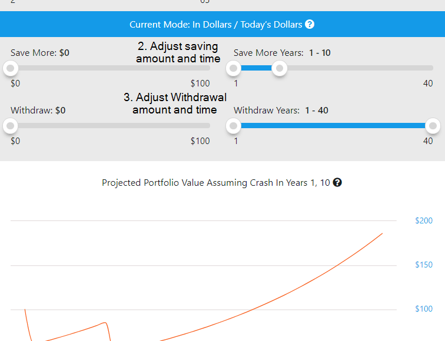
Task: Click the "Withdraw Years: 1 - 40" label
Action: pos(281,110)
